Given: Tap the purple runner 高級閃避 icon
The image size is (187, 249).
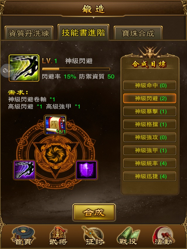Looking at the screenshot, I should [x=25, y=170].
